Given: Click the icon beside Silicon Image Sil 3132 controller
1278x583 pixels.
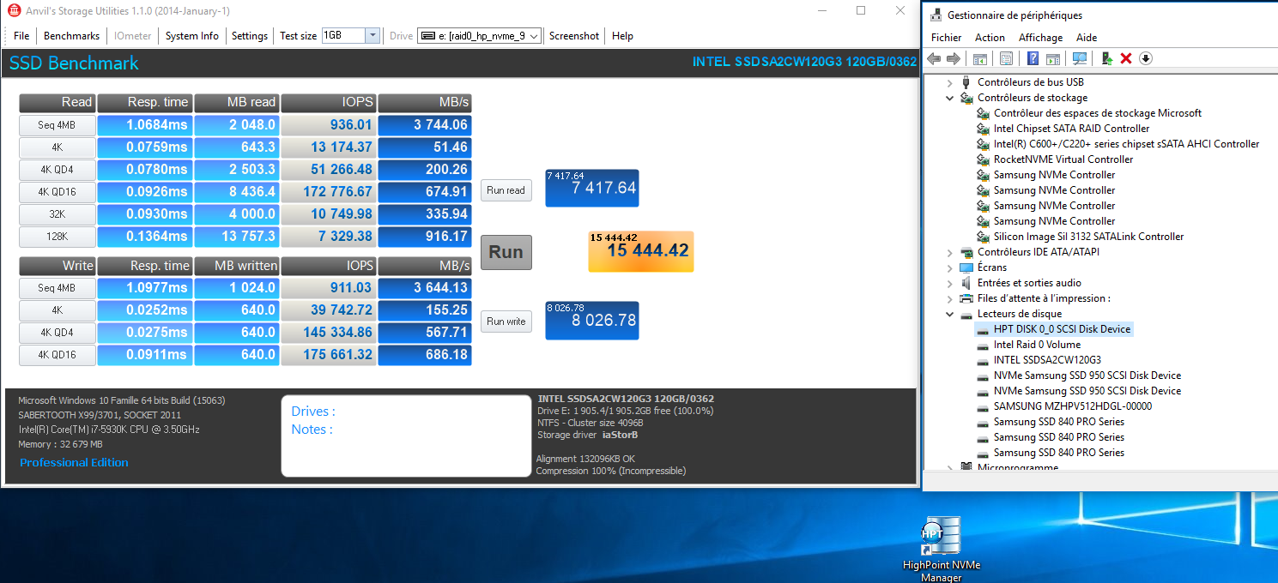Looking at the screenshot, I should [x=984, y=237].
